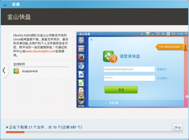Select the kuaipan4uk software name
This screenshot has width=189, height=140.
click(x=30, y=71)
